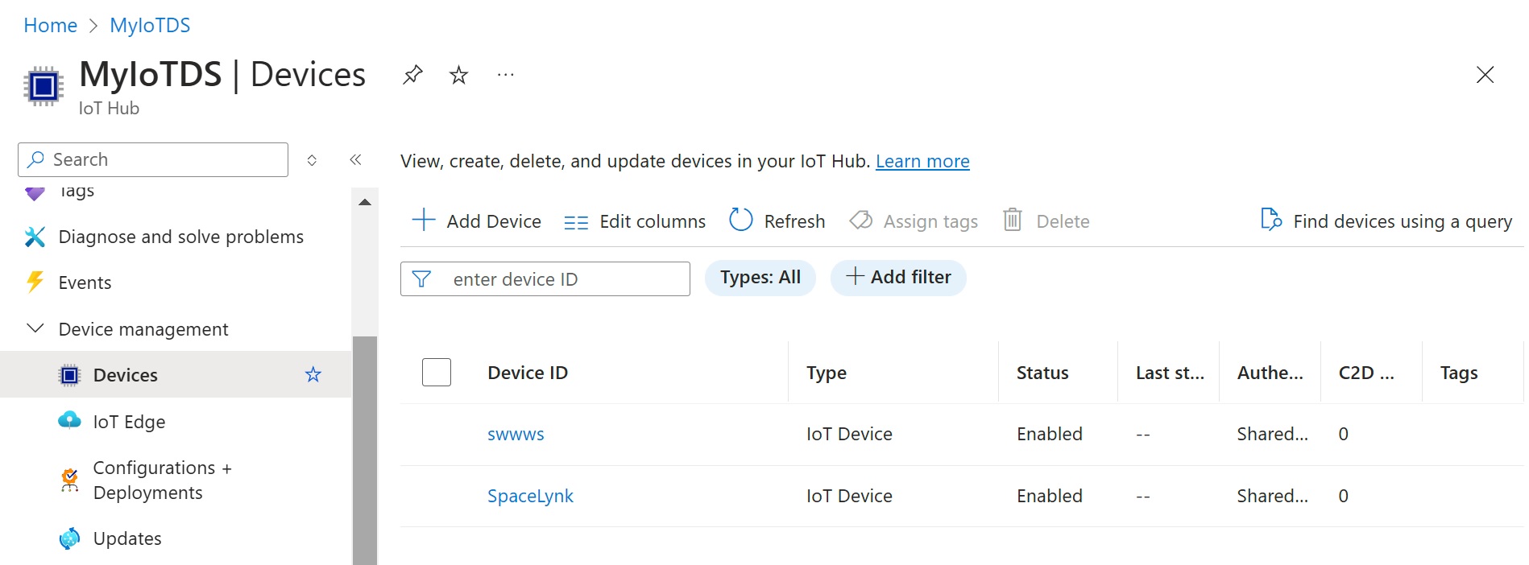Click the Last st... column header
Screen dimensions: 1529x565
click(1170, 373)
